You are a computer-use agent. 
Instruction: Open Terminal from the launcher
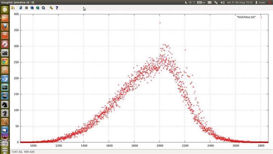pos(5,53)
